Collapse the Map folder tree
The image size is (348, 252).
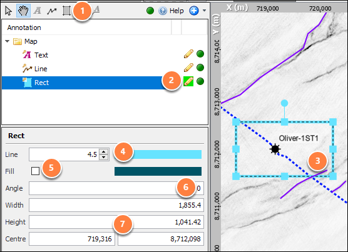(x=8, y=41)
